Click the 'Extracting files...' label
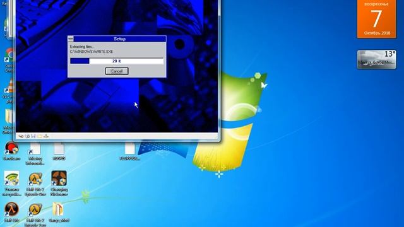The image size is (404, 227). (x=82, y=47)
